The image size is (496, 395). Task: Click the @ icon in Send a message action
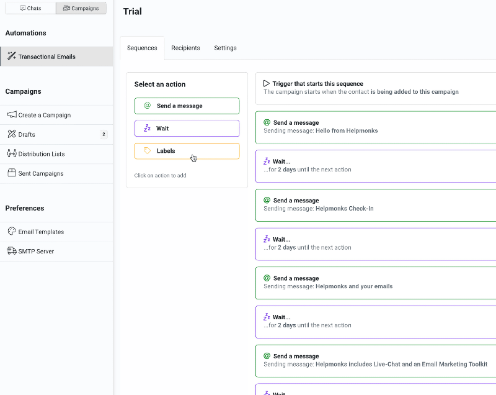(x=148, y=106)
